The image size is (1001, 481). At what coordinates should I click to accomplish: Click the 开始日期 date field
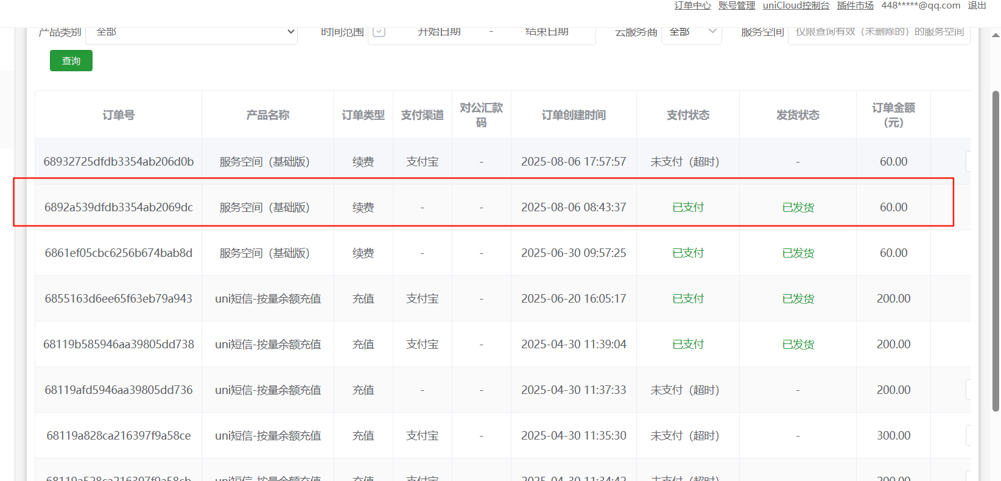[439, 32]
